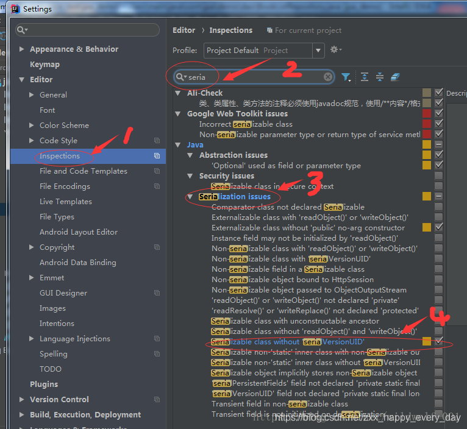Collapse the Java group arrow
Viewport: 467px width, 429px height.
point(178,144)
